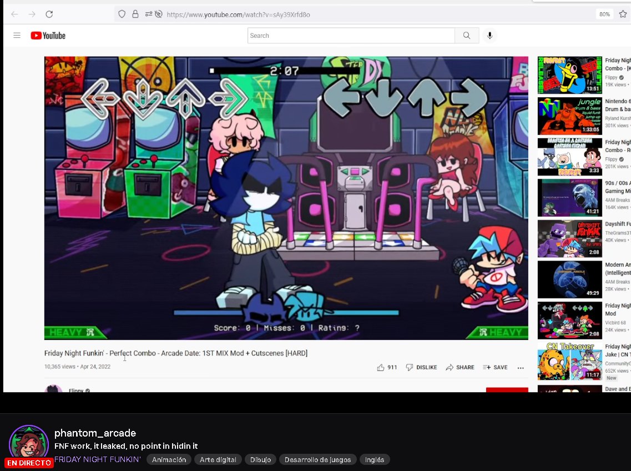Click the phantom_arcade streamer avatar
This screenshot has width=631, height=471.
(x=28, y=444)
